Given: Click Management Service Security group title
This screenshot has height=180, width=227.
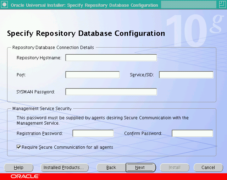Looking at the screenshot, I should click(42, 109).
